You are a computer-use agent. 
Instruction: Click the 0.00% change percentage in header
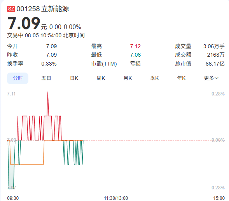tap(72, 27)
